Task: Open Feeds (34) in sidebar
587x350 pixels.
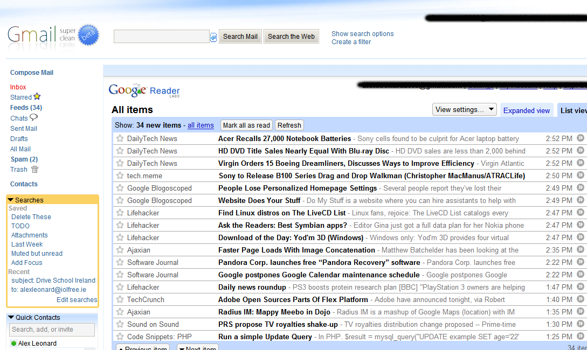Action: pyautogui.click(x=26, y=107)
